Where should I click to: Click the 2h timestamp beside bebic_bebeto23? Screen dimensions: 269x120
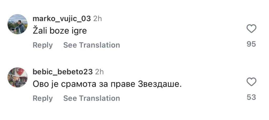tap(100, 72)
